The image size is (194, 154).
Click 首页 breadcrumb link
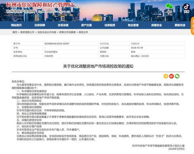[15, 32]
